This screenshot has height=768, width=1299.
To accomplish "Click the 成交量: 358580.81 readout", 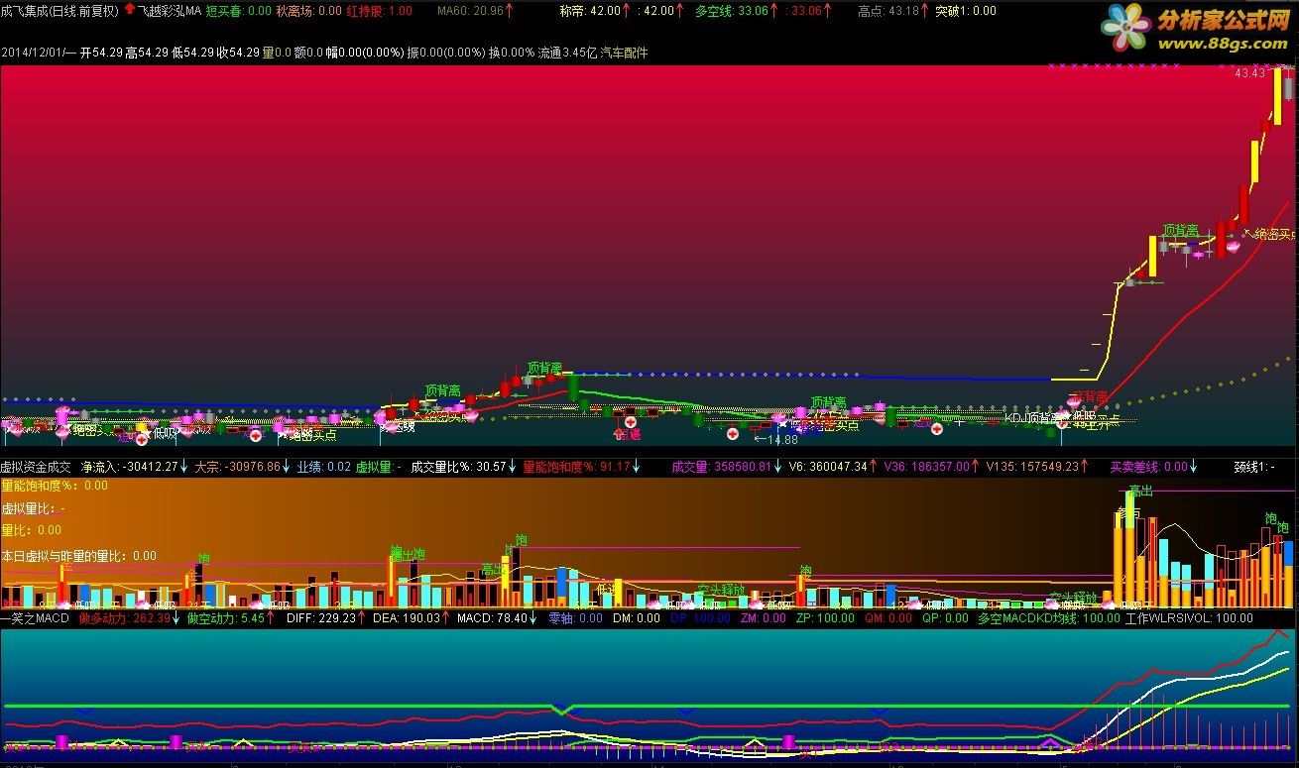I will [x=721, y=466].
